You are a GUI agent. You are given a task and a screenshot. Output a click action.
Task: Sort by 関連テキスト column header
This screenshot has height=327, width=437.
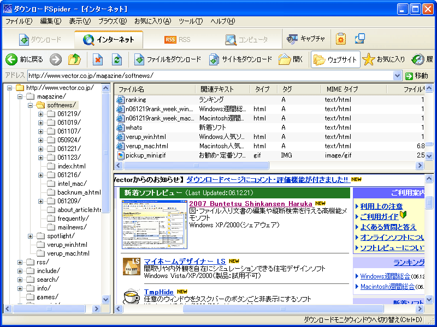coord(222,89)
